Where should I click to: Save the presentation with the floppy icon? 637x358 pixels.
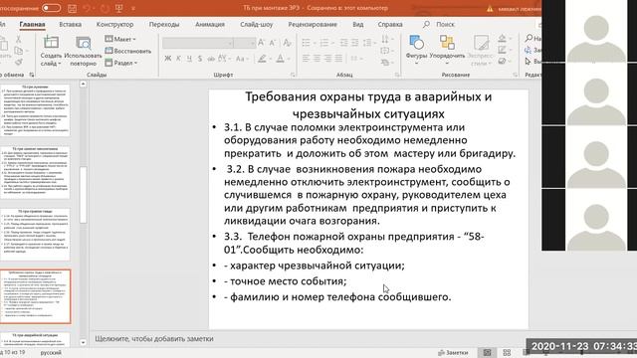click(x=72, y=9)
